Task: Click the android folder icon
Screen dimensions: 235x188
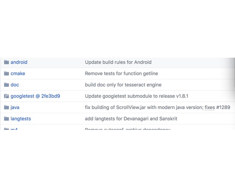Action: [x=6, y=62]
